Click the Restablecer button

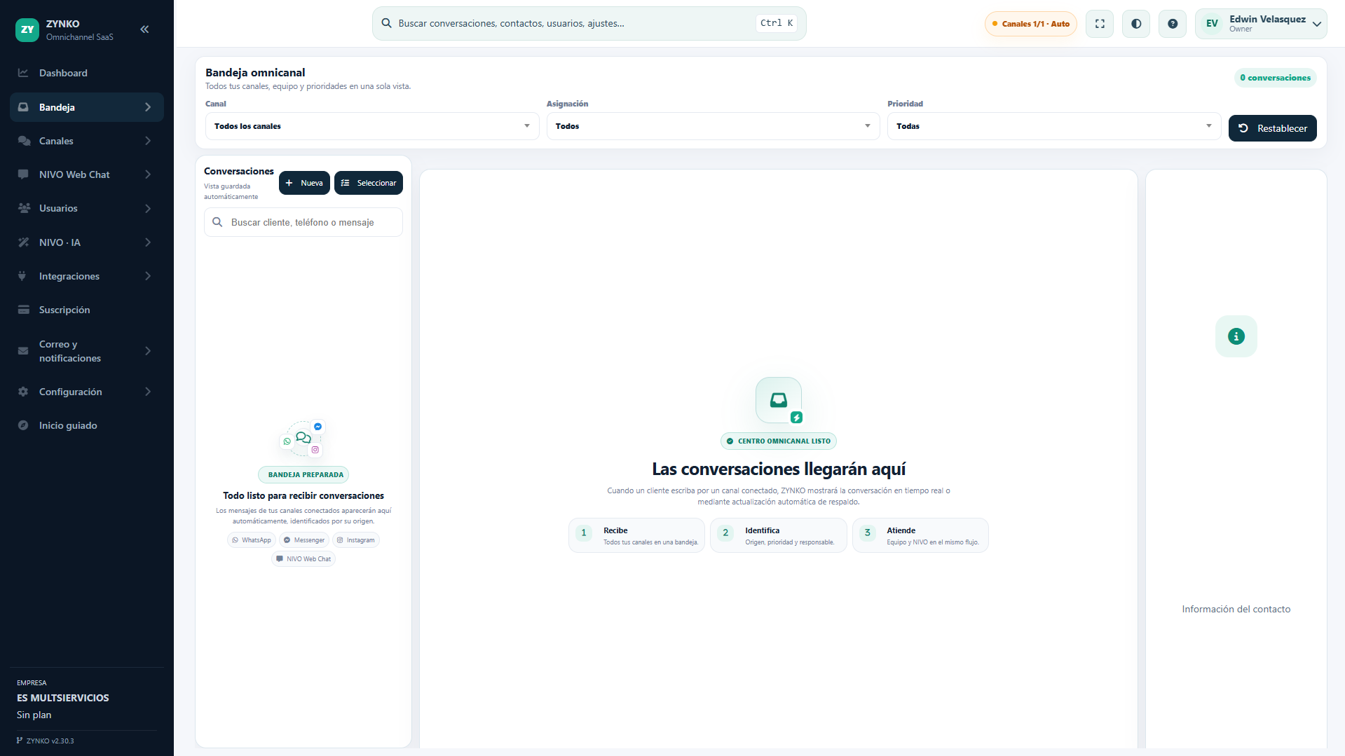pos(1272,128)
